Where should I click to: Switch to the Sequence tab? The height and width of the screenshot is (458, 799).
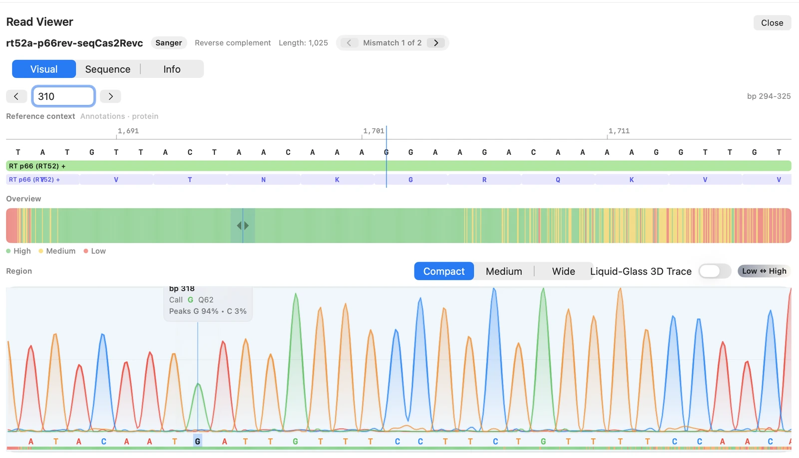click(x=108, y=69)
